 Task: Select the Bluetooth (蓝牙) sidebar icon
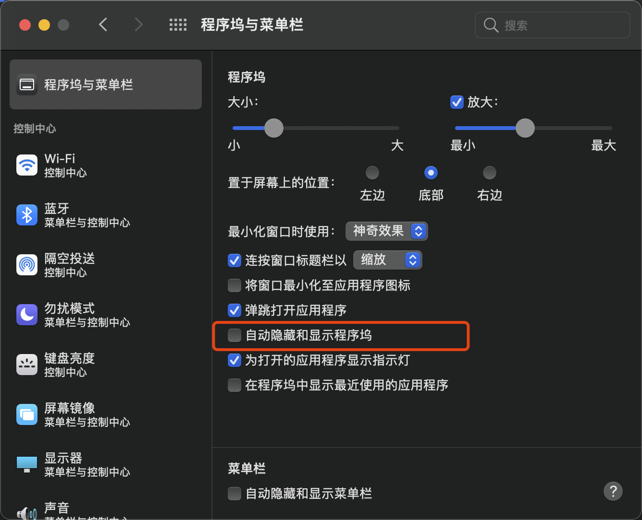(27, 215)
